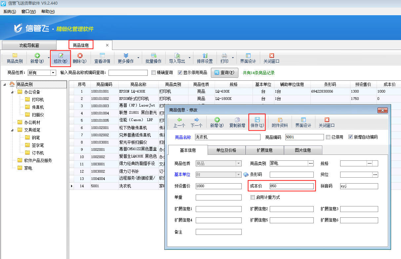Screen dimensions: 401x259
Task: Collapse the 办公设备 tree node
Action: tap(12, 92)
